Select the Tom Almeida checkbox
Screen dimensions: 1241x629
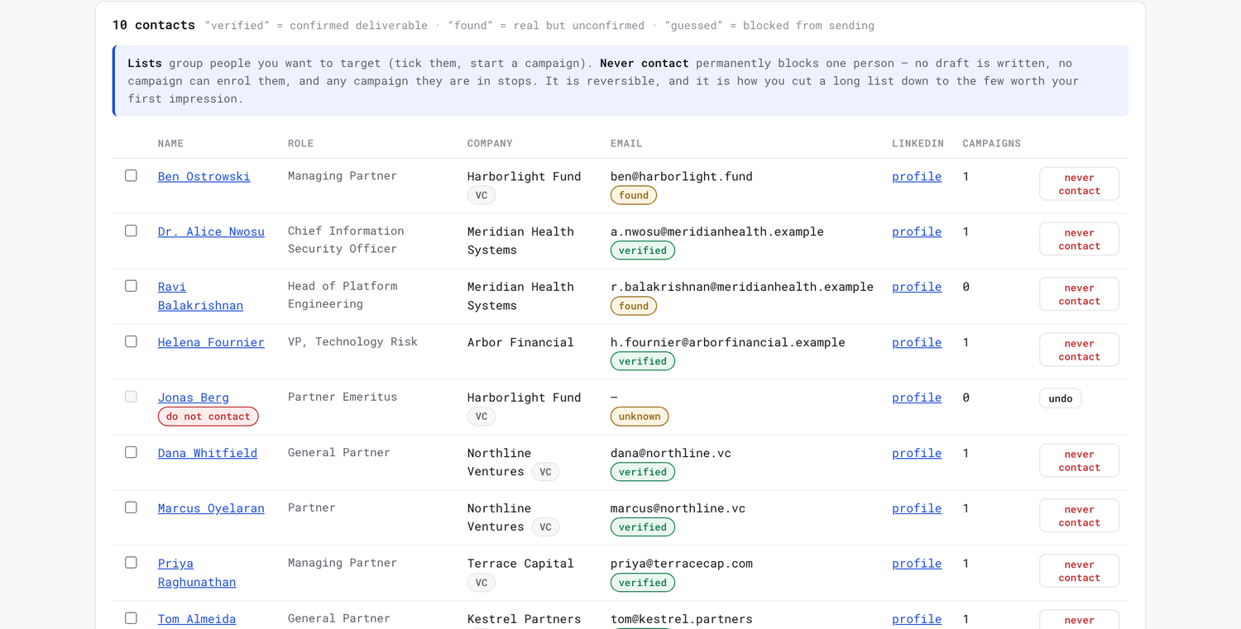(x=131, y=618)
